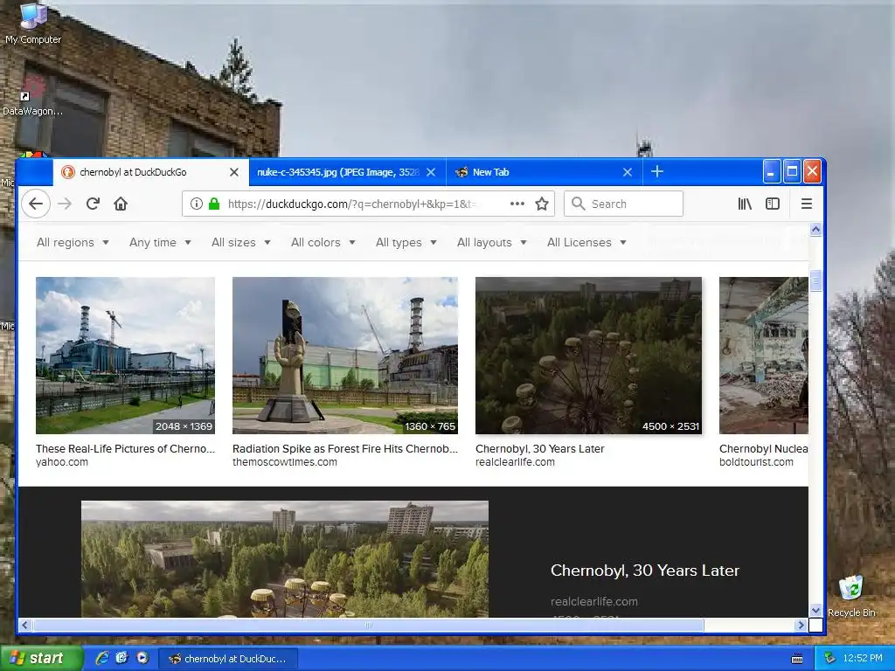The image size is (895, 671).
Task: Open the Firefox hamburger menu
Action: click(807, 204)
